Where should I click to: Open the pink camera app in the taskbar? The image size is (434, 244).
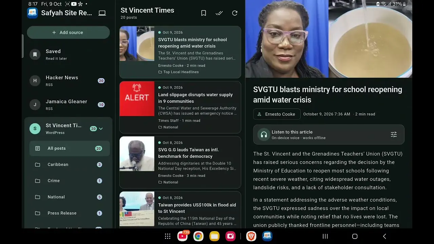pos(231,236)
